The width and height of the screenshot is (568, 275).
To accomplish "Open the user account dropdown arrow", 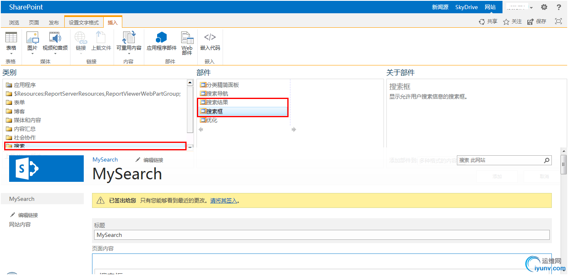I will coord(531,7).
